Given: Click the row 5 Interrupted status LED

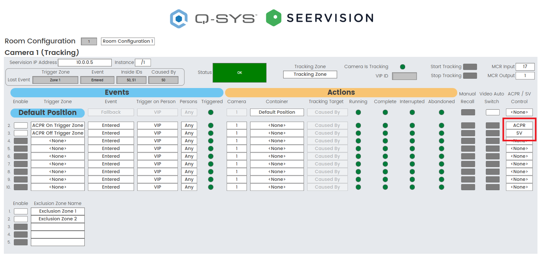Looking at the screenshot, I should (x=412, y=148).
